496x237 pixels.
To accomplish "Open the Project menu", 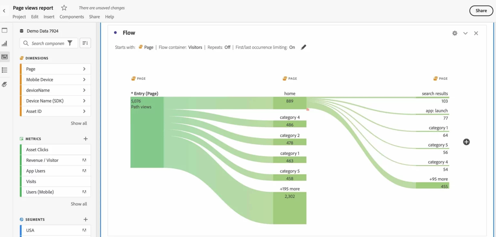I will pyautogui.click(x=19, y=17).
